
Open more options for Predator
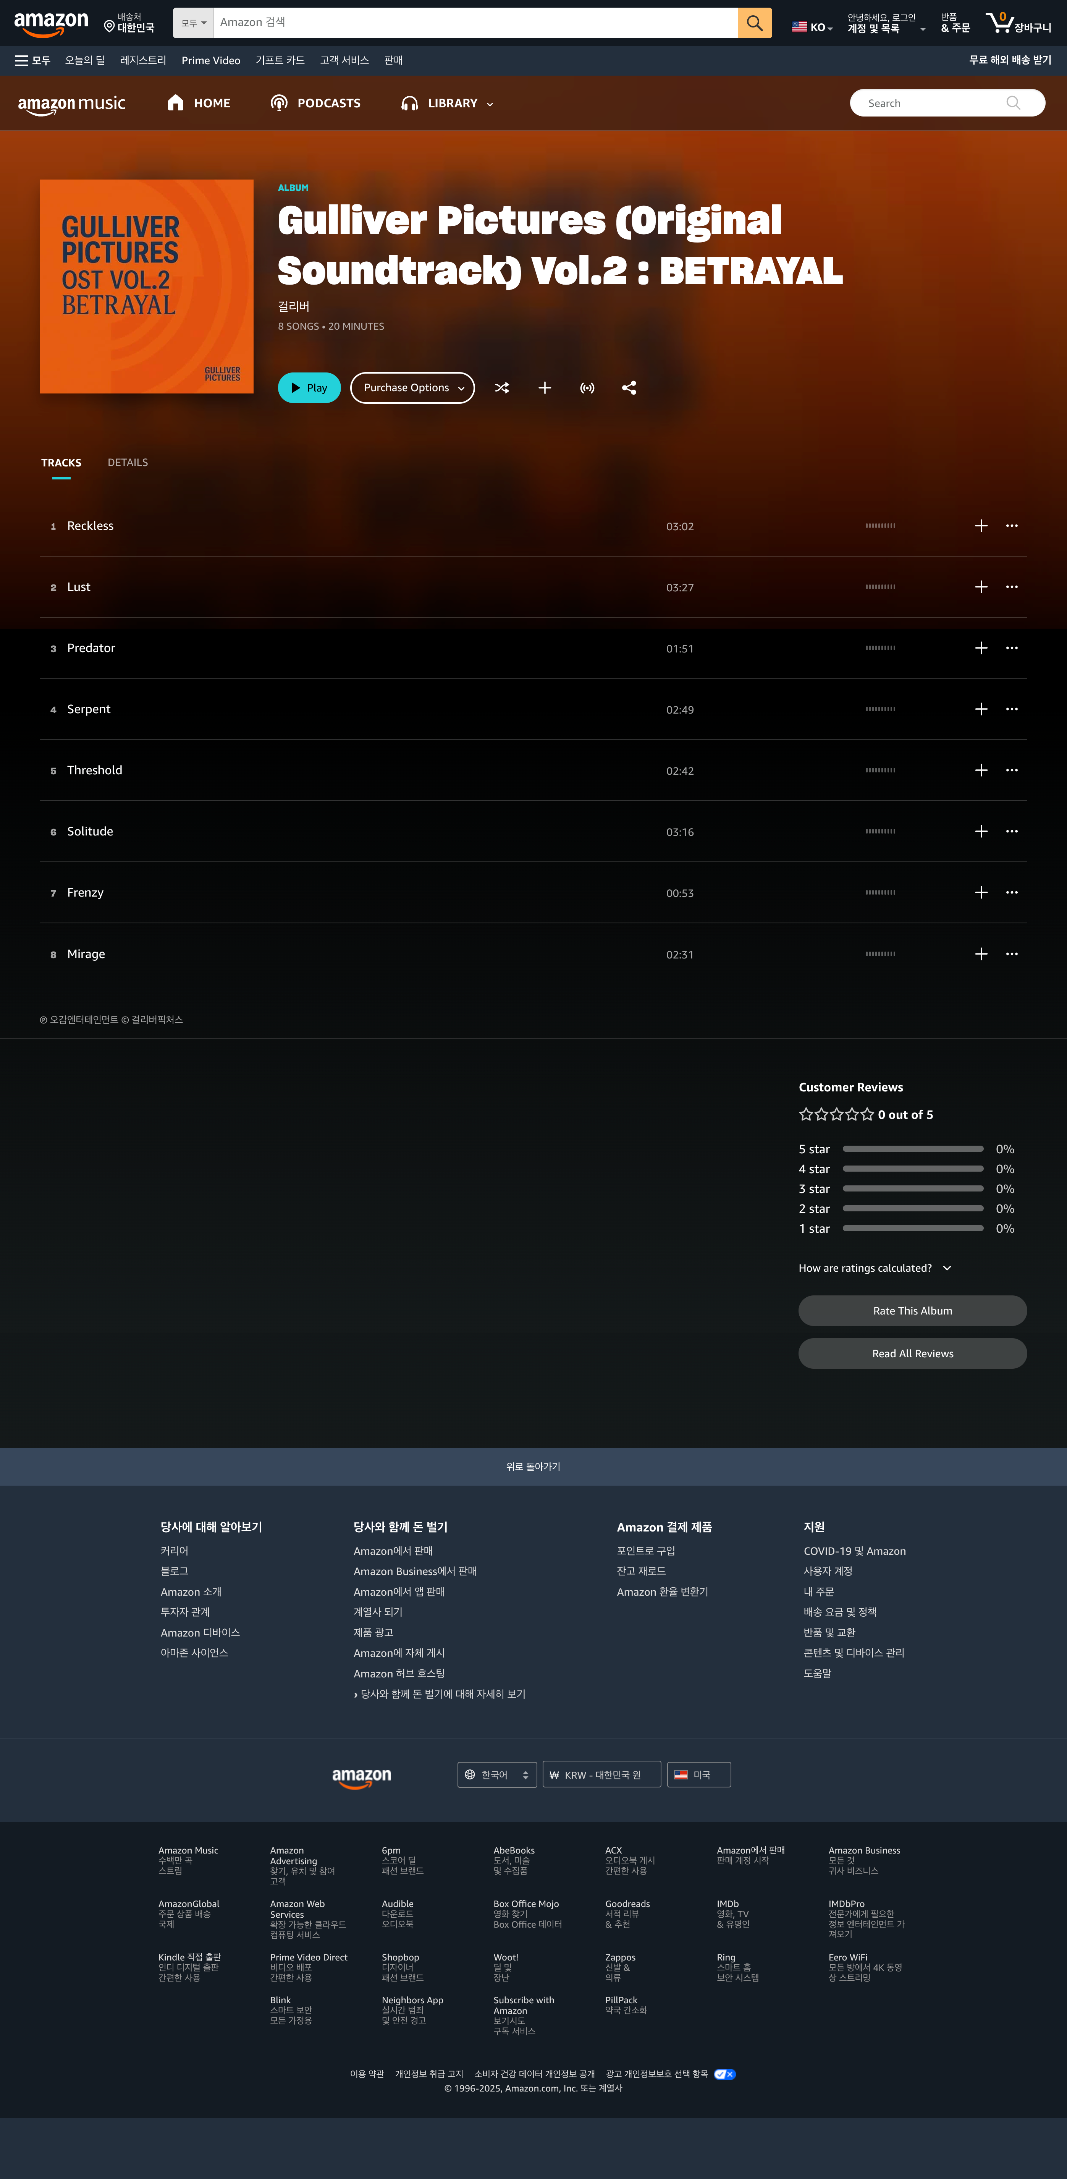(1012, 648)
